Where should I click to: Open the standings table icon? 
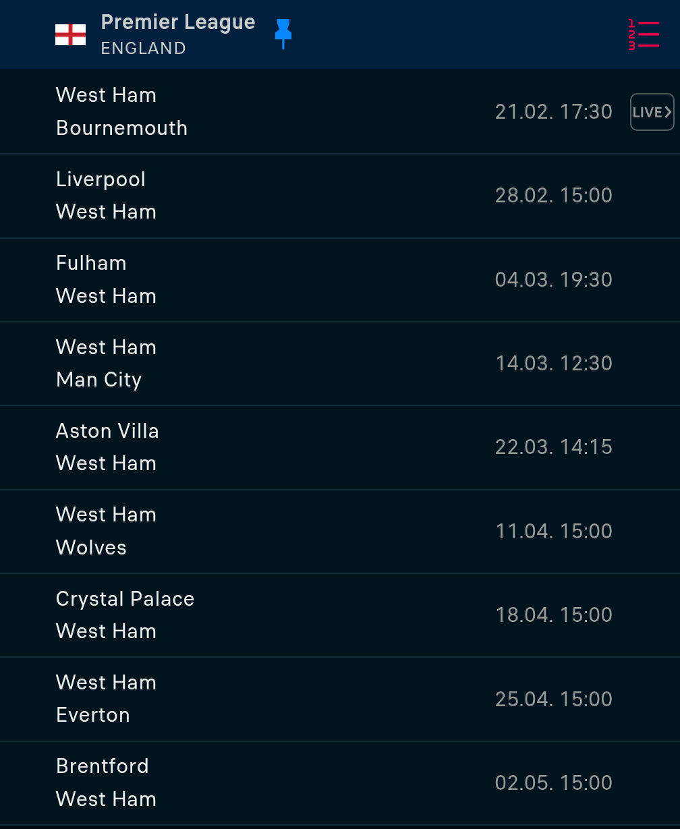[644, 34]
